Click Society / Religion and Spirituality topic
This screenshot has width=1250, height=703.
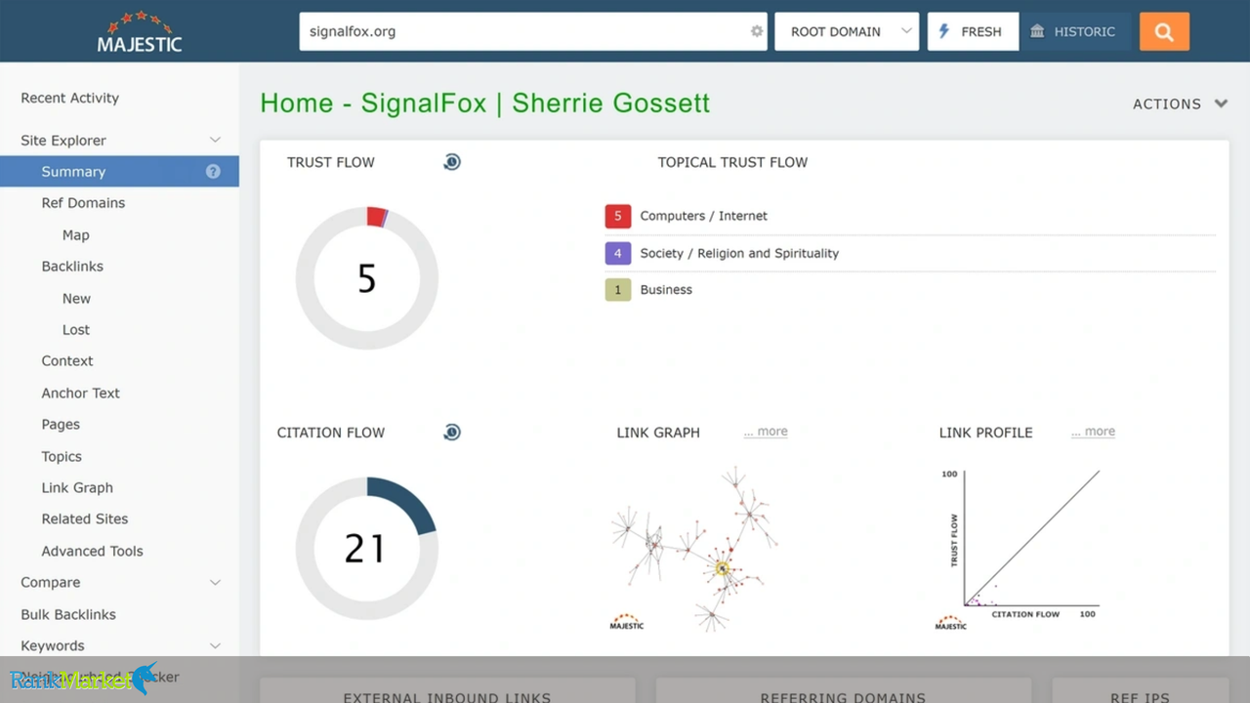pyautogui.click(x=739, y=253)
